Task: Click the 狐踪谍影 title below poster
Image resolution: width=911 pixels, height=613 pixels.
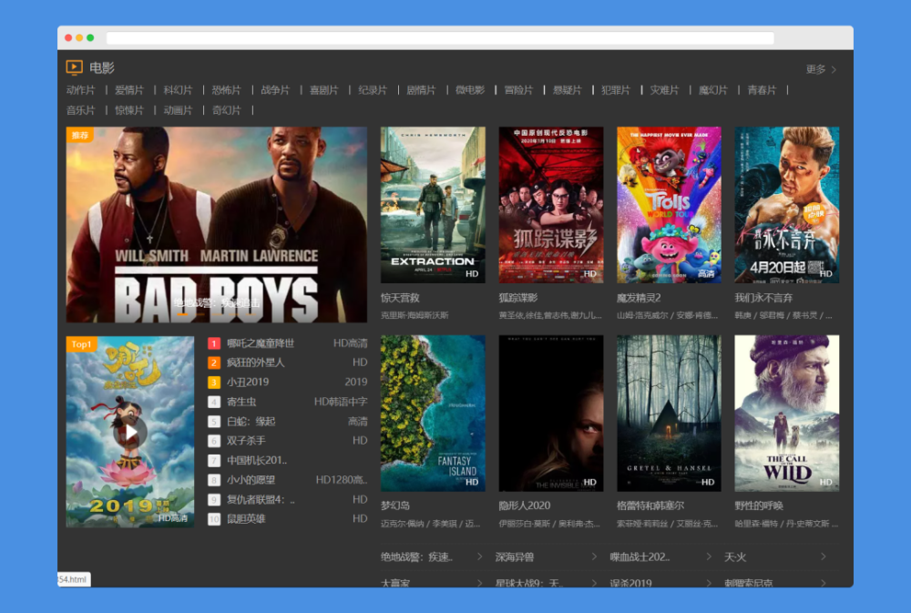Action: coord(518,298)
